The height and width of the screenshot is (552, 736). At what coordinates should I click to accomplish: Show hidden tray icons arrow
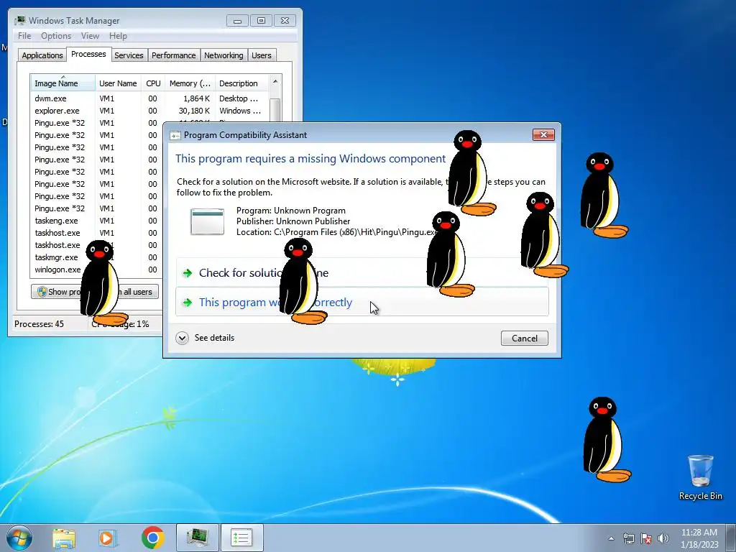(x=611, y=538)
